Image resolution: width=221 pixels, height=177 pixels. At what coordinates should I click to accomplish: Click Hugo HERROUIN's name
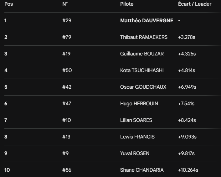click(x=139, y=104)
